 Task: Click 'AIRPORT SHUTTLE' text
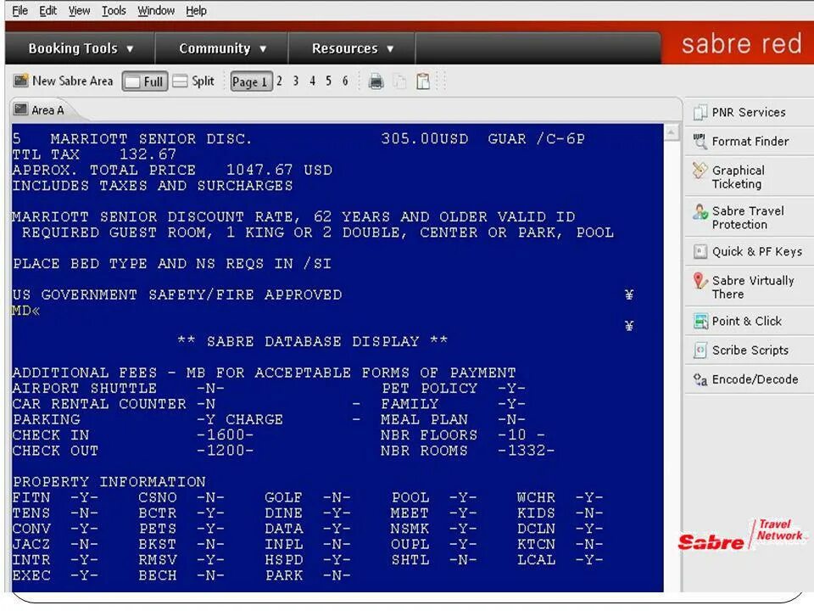click(85, 388)
